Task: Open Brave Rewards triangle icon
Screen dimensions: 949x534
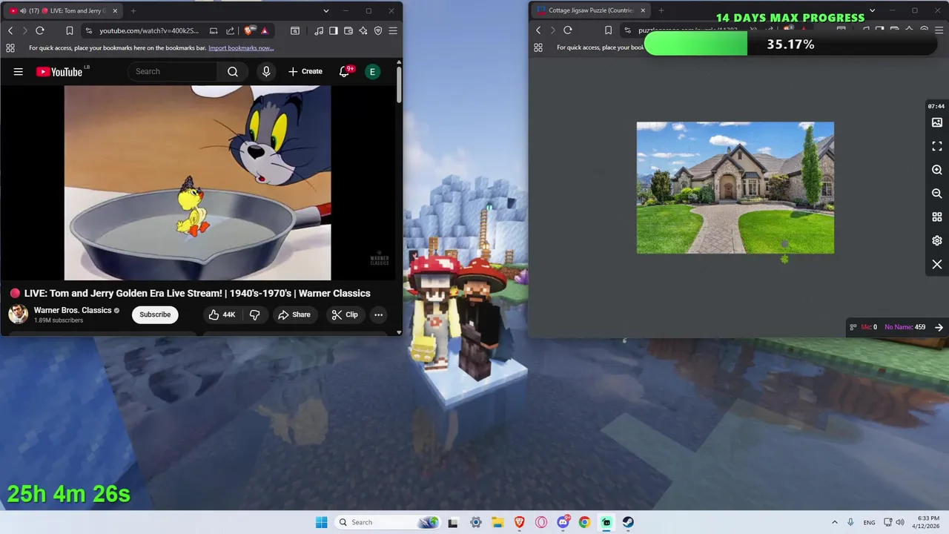Action: (265, 30)
